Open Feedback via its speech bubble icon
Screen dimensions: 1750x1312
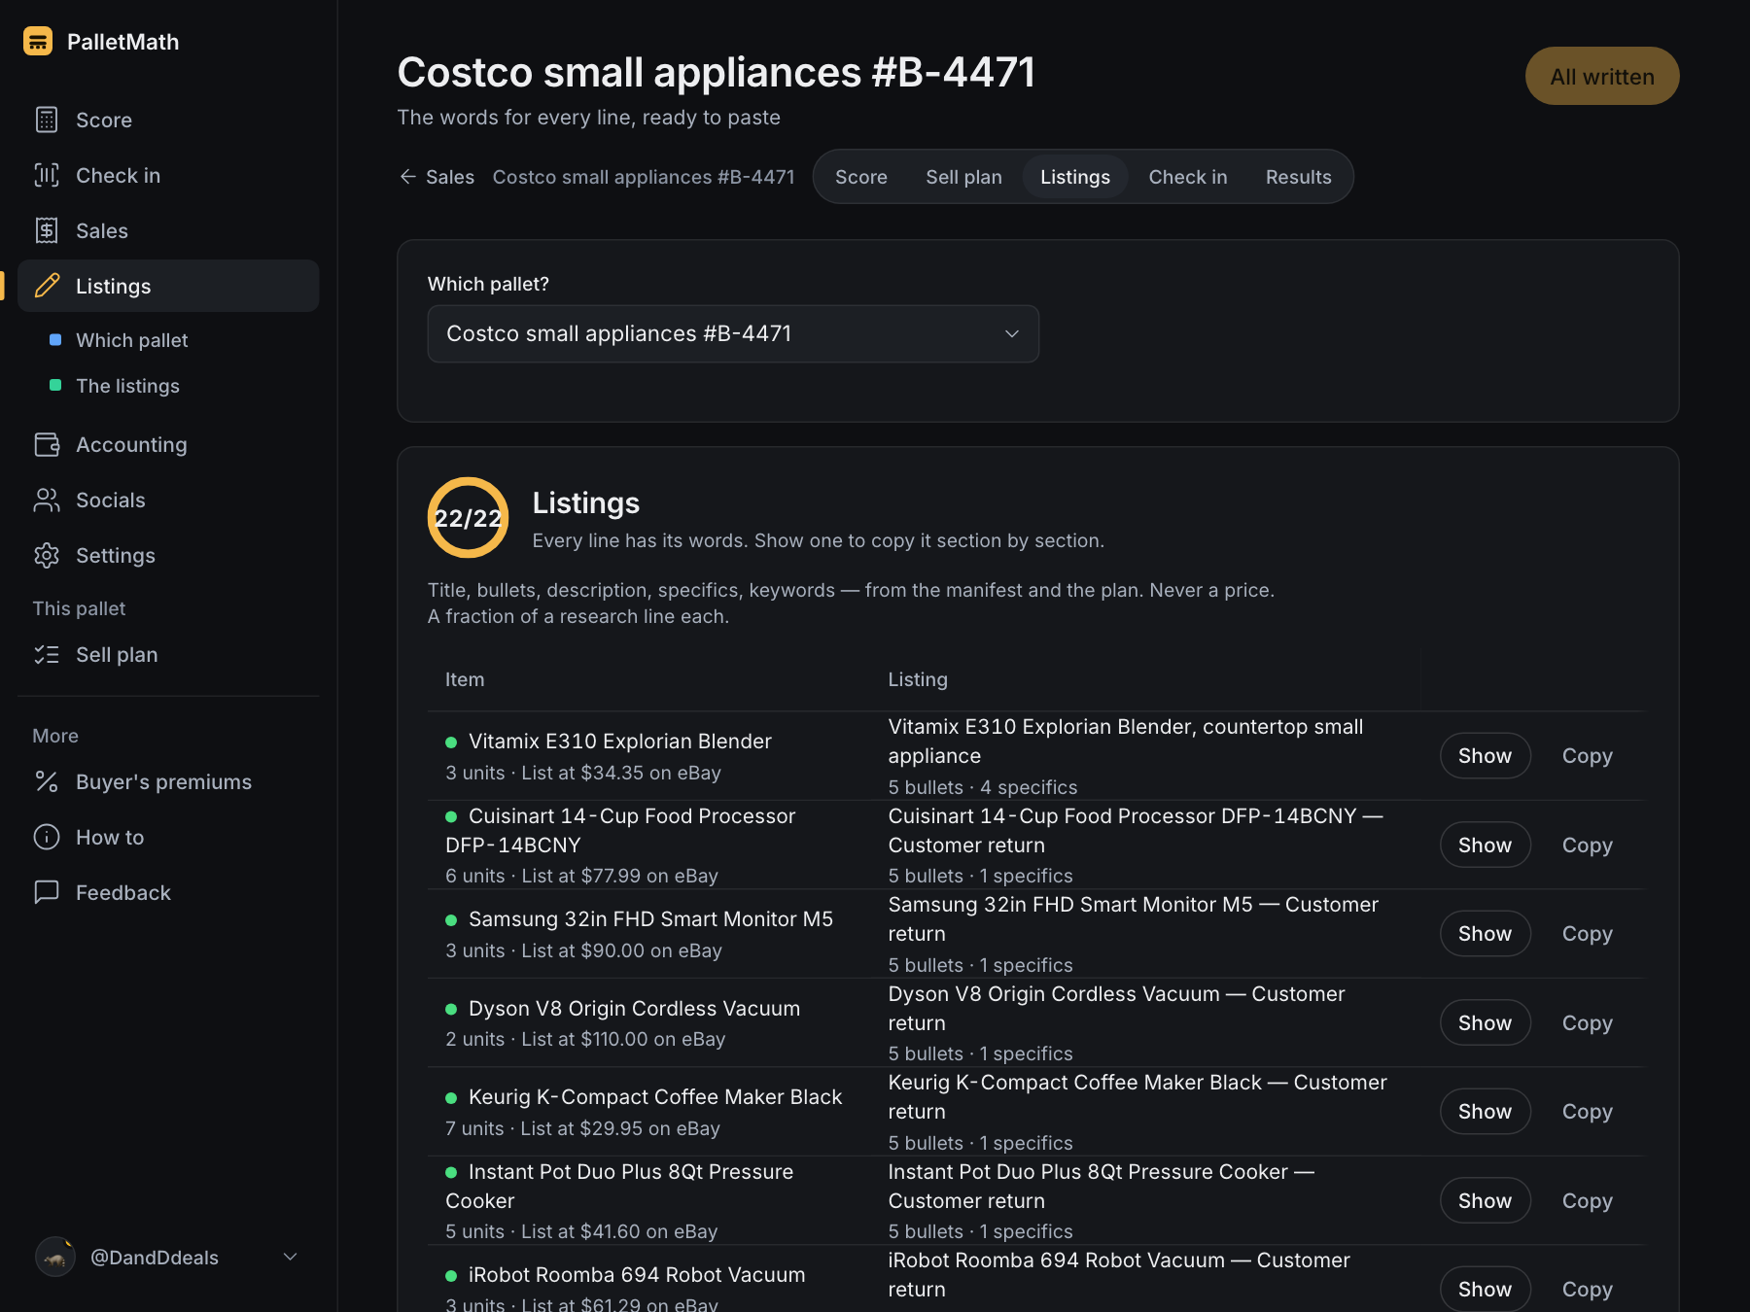click(x=47, y=892)
